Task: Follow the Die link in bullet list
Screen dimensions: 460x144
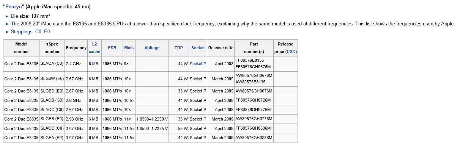Action: click(x=14, y=16)
